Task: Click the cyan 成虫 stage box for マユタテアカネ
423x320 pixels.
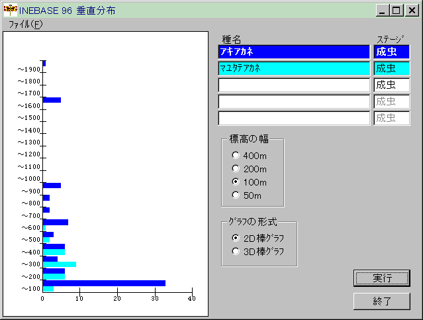Action: tap(391, 68)
